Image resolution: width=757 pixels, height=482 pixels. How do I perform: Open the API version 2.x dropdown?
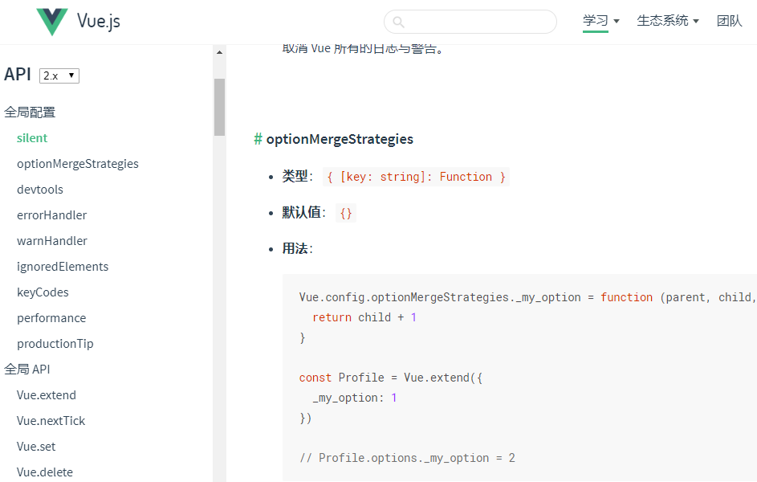click(59, 76)
